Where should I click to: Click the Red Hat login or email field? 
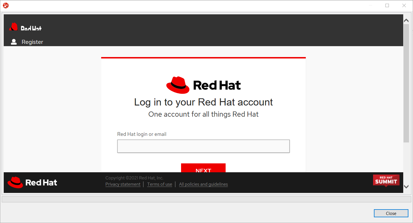tap(203, 146)
